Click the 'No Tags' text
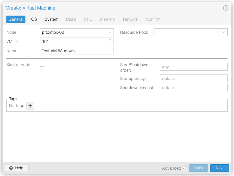This screenshot has width=234, height=176. (17, 106)
